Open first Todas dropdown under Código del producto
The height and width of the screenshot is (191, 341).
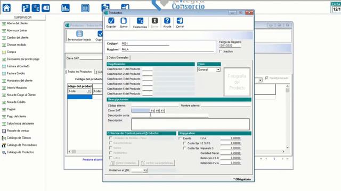click(89, 91)
